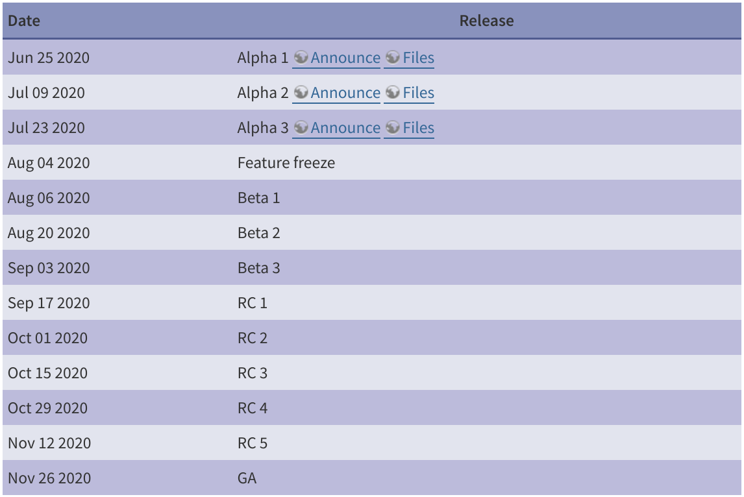Open the Alpha 2 Files link
Screen dimensions: 744x497
coord(418,93)
